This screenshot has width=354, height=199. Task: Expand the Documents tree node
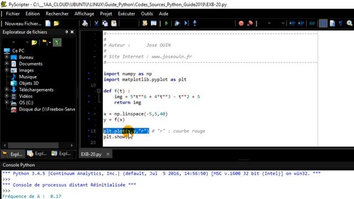[x=7, y=64]
